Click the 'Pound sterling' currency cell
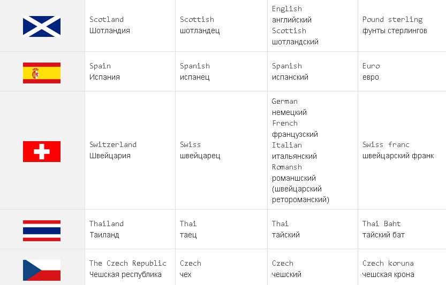The height and width of the screenshot is (285, 446). (402, 26)
